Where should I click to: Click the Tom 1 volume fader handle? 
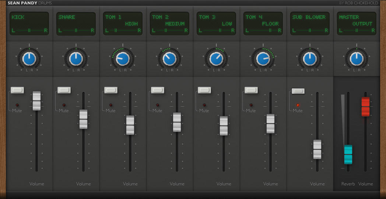coord(130,125)
